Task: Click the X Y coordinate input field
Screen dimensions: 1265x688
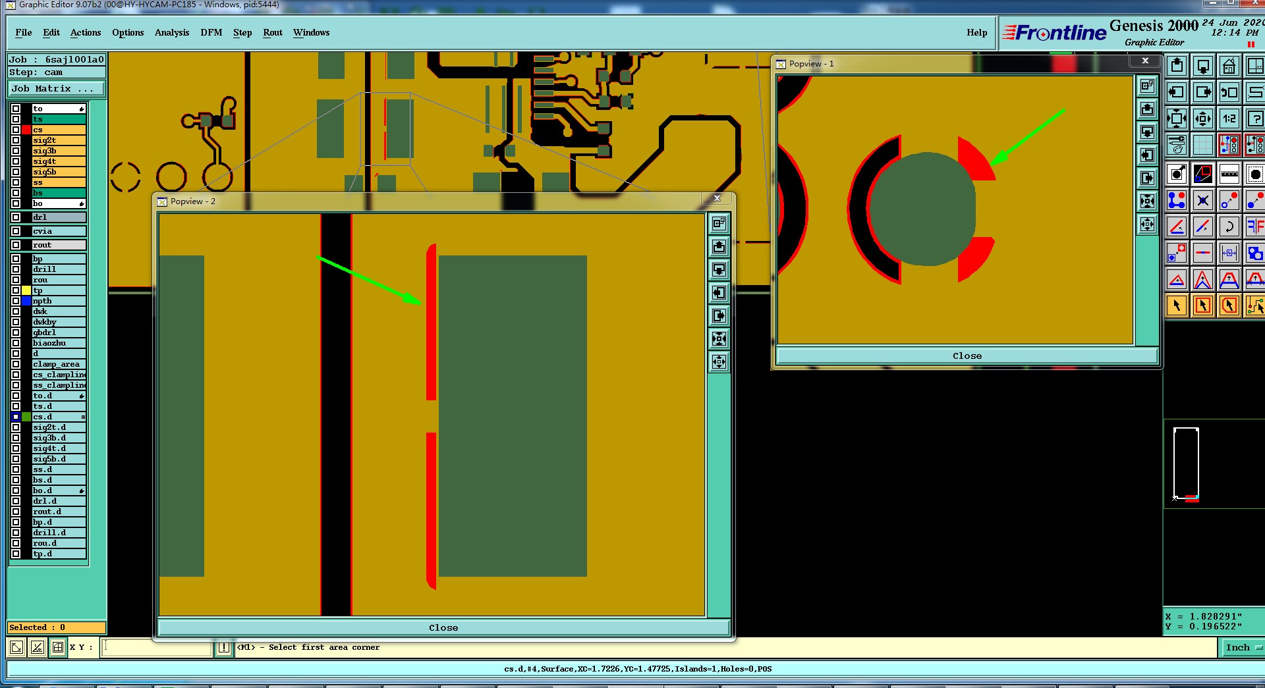Action: tap(157, 648)
